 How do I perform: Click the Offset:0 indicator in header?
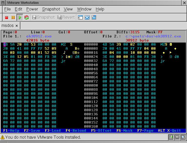[x=93, y=32]
